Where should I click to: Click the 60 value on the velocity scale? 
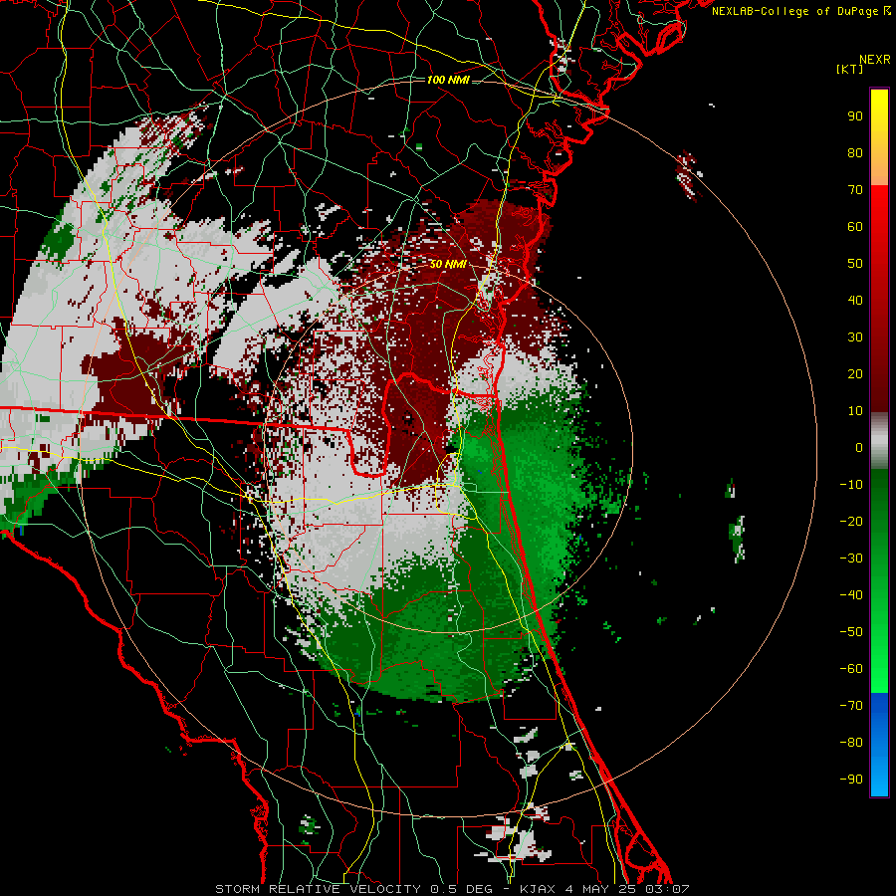pos(855,227)
